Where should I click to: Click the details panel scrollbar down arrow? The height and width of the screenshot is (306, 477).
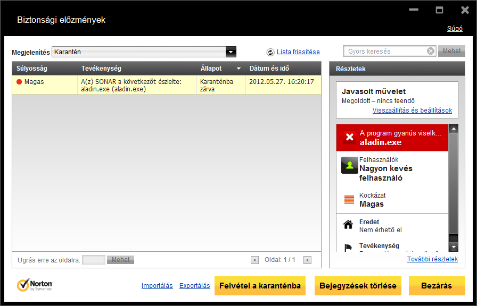pos(454,247)
